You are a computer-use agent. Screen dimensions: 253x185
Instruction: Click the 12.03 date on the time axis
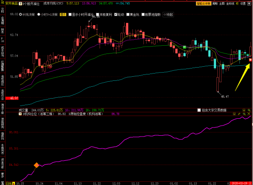pos(116,183)
